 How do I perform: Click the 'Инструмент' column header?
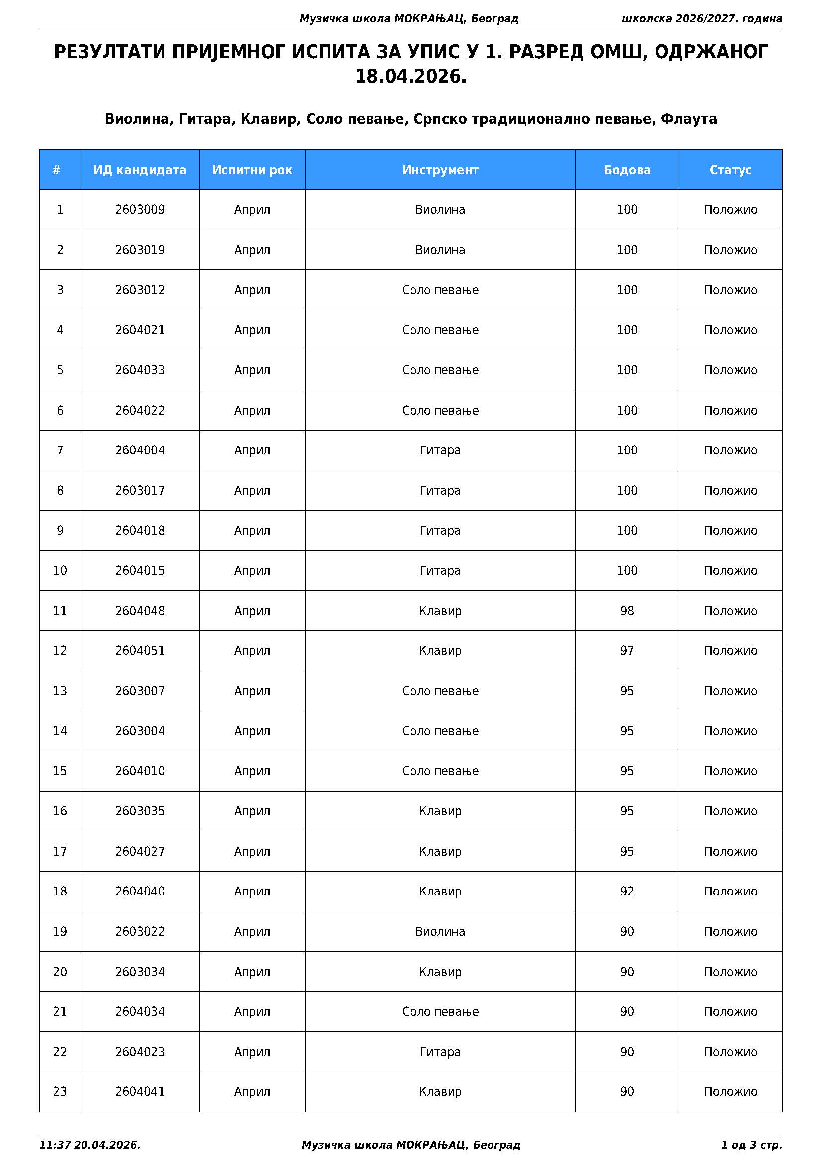[x=440, y=170]
